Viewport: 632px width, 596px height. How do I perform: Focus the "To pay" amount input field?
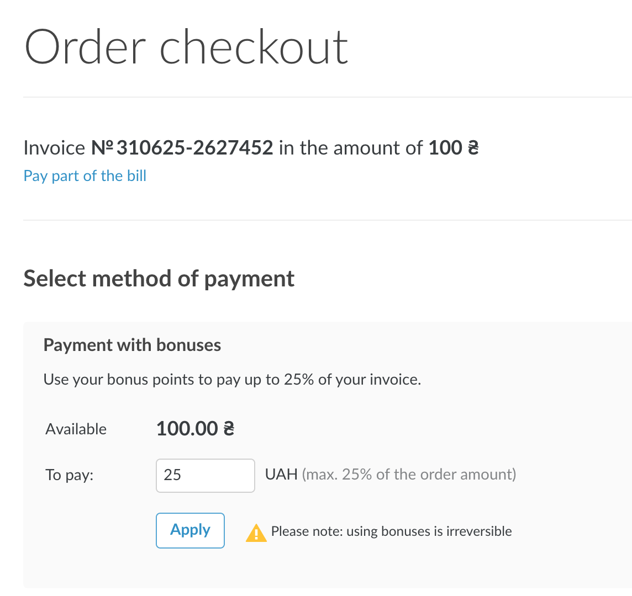pos(205,475)
